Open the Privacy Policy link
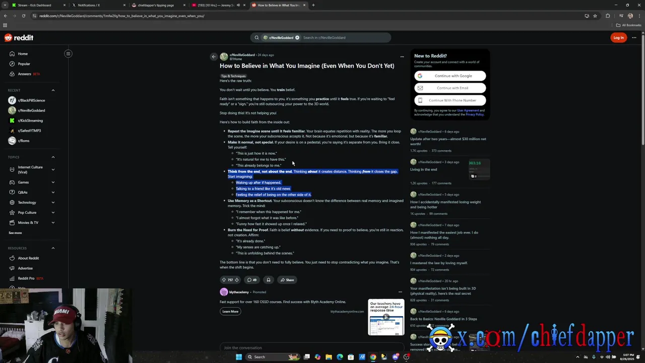645x363 pixels. (474, 114)
